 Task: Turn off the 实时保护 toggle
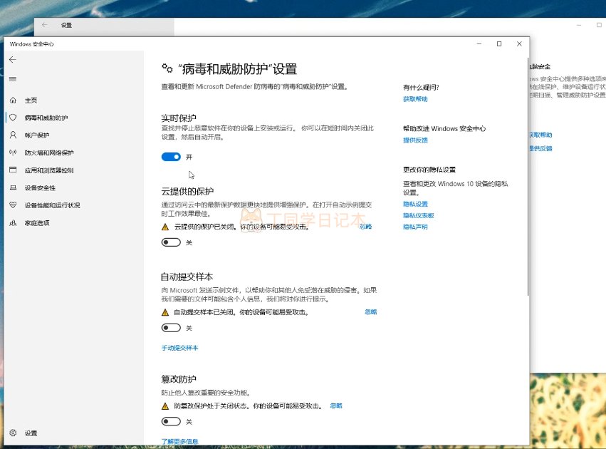171,157
